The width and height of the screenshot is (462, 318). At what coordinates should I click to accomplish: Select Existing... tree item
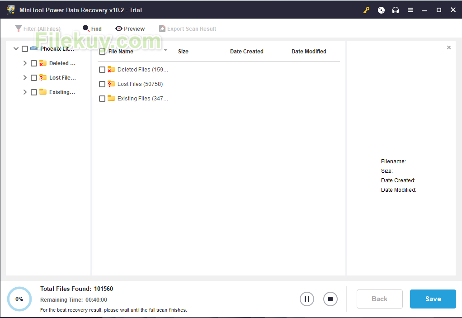point(62,92)
